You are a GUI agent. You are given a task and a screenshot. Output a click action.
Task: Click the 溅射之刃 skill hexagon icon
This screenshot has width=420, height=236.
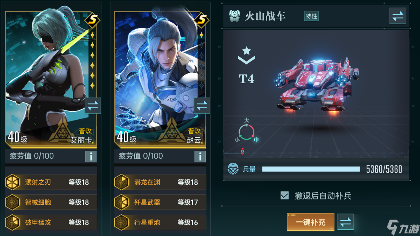tap(12, 182)
